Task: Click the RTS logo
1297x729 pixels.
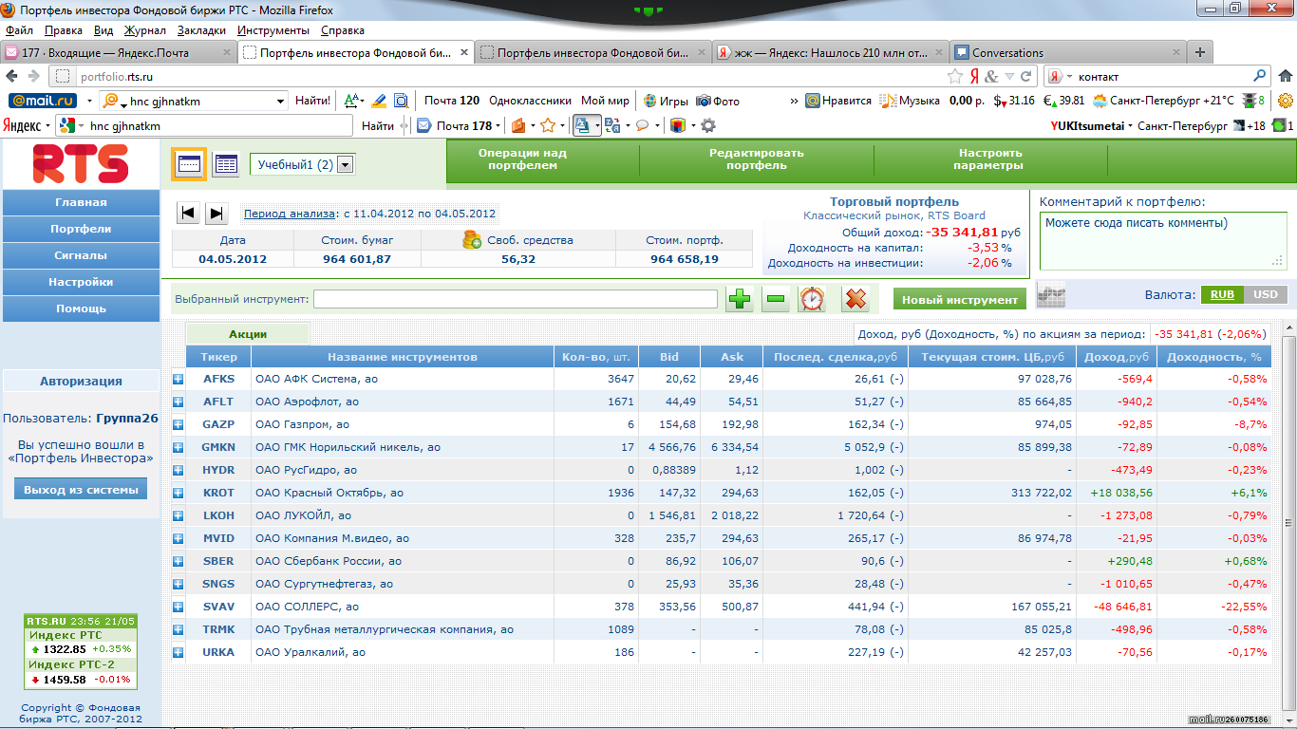Action: (81, 163)
